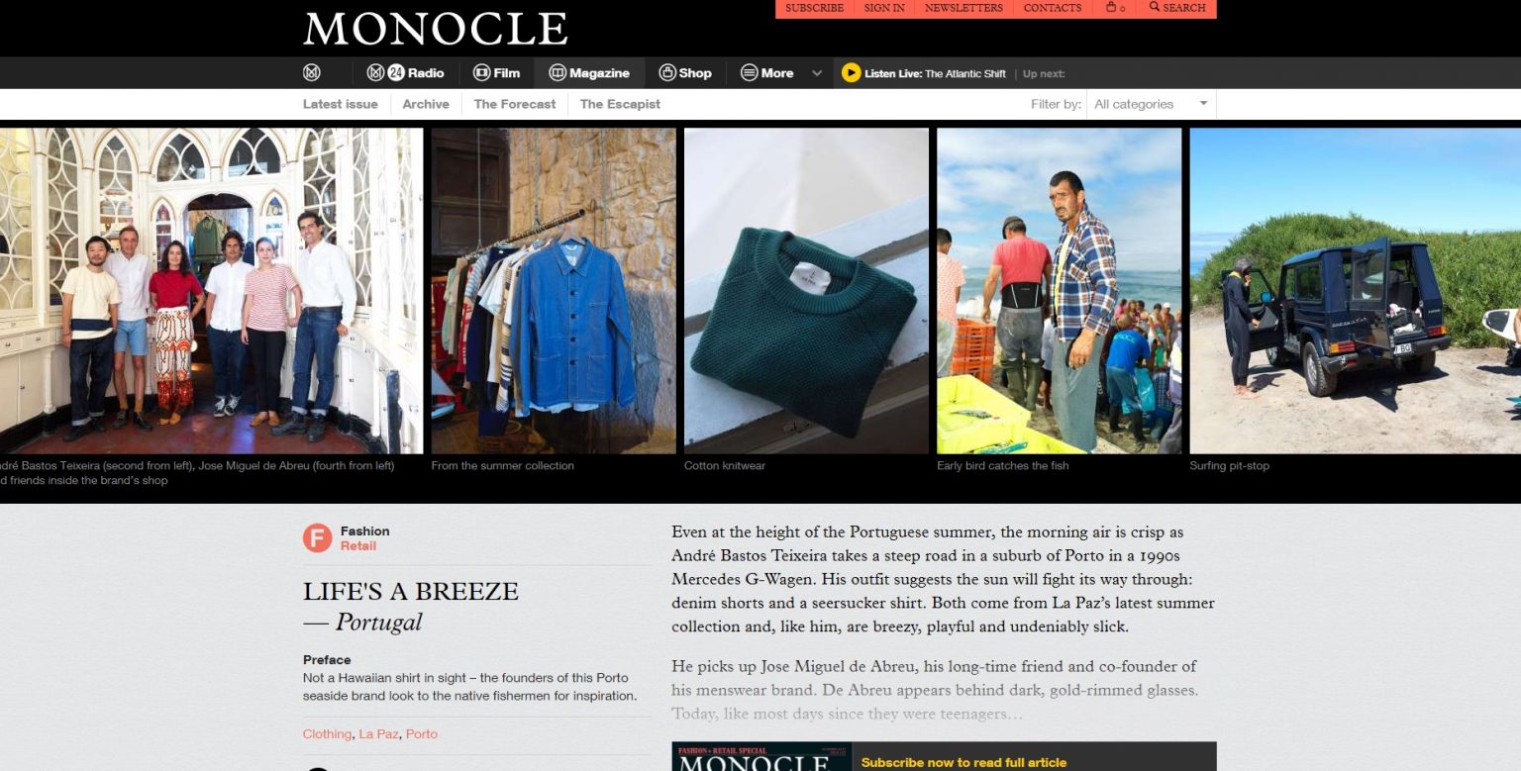The image size is (1521, 771).
Task: Open the All categories filter dropdown
Action: (x=1151, y=104)
